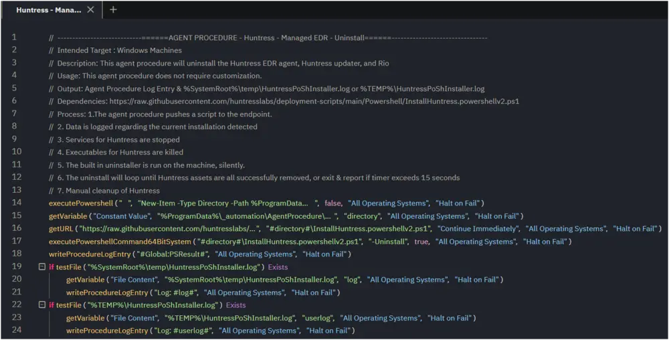
Task: Click line number 24 in the gutter
Action: [16, 330]
